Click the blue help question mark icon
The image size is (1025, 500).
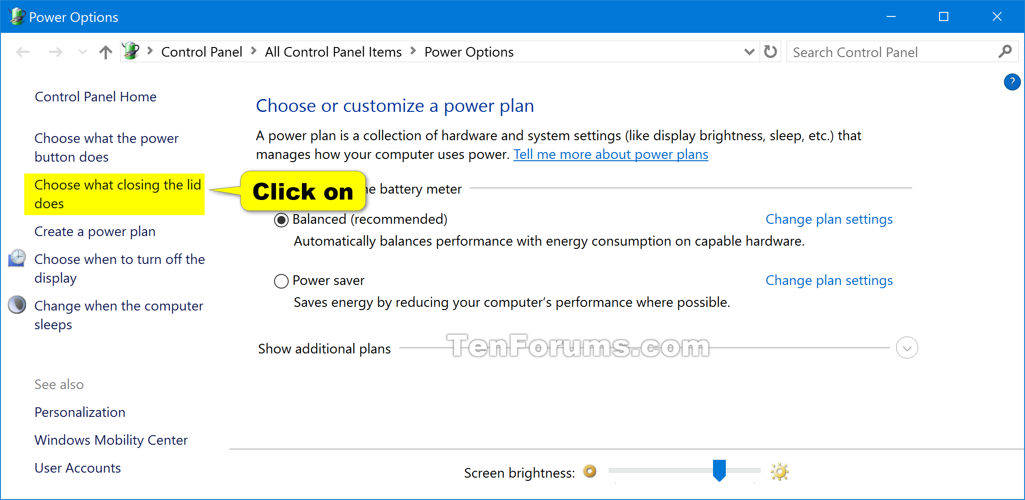pos(1012,82)
